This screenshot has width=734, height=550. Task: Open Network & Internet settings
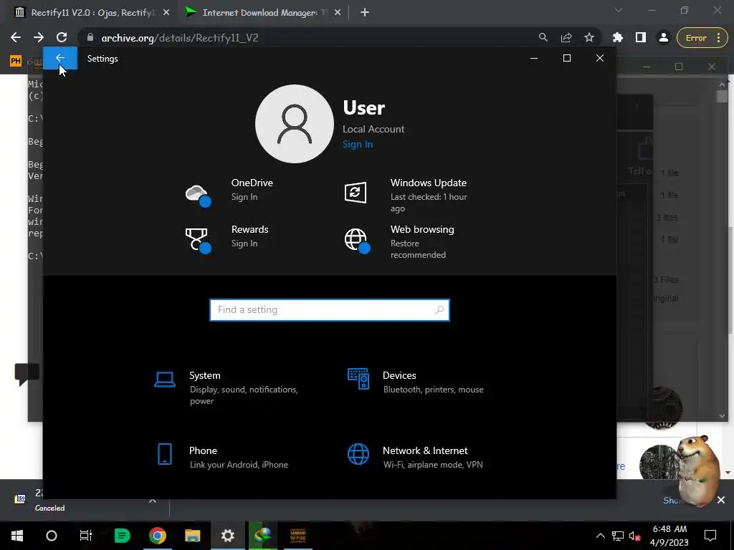[x=416, y=456]
